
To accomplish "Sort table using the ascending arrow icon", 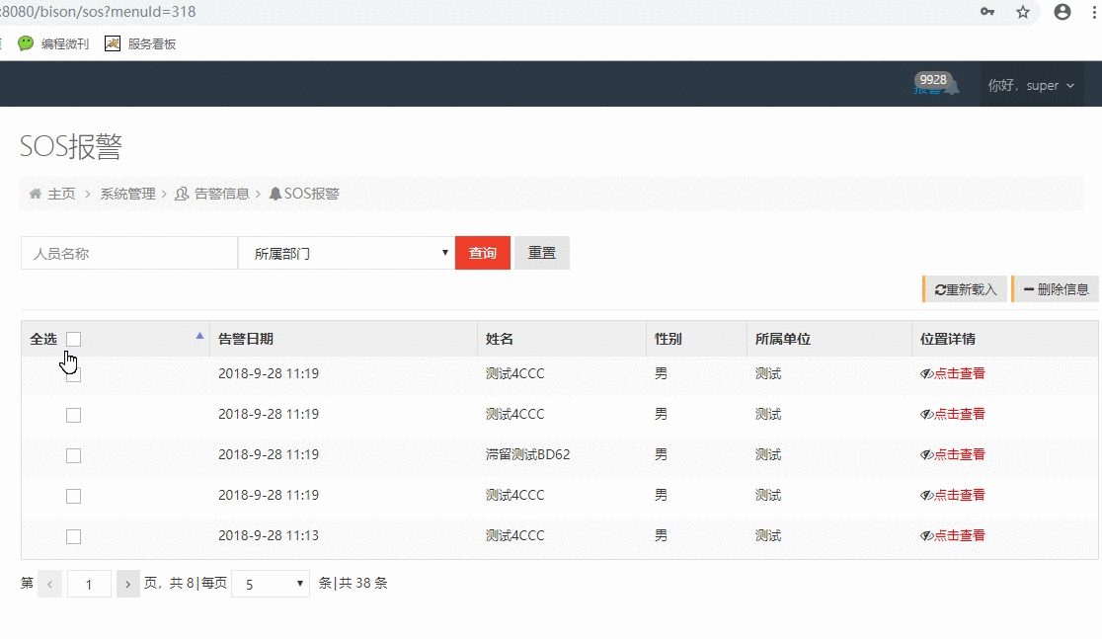I will tap(199, 336).
